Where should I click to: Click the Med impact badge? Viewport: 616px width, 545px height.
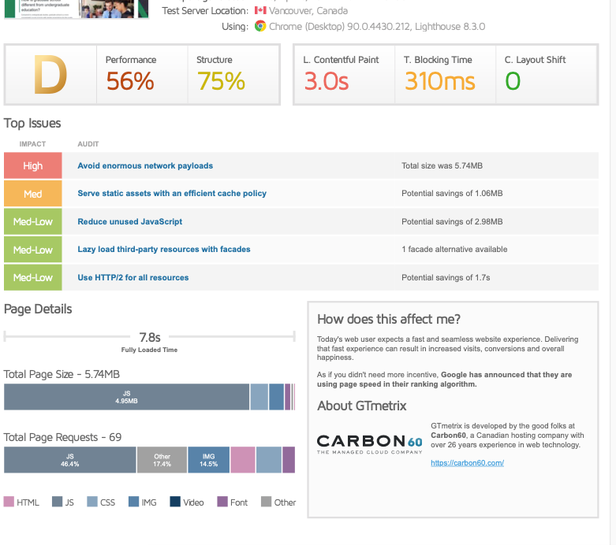point(33,194)
